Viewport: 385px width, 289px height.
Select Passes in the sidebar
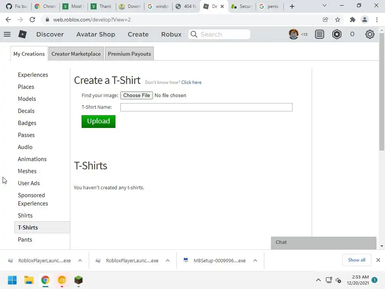coord(26,135)
